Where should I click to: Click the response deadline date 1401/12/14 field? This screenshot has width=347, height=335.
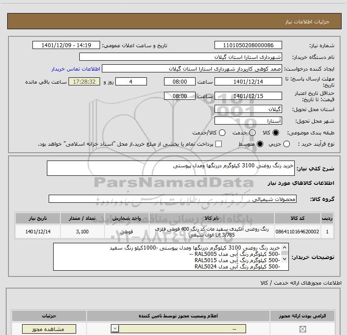click(248, 81)
